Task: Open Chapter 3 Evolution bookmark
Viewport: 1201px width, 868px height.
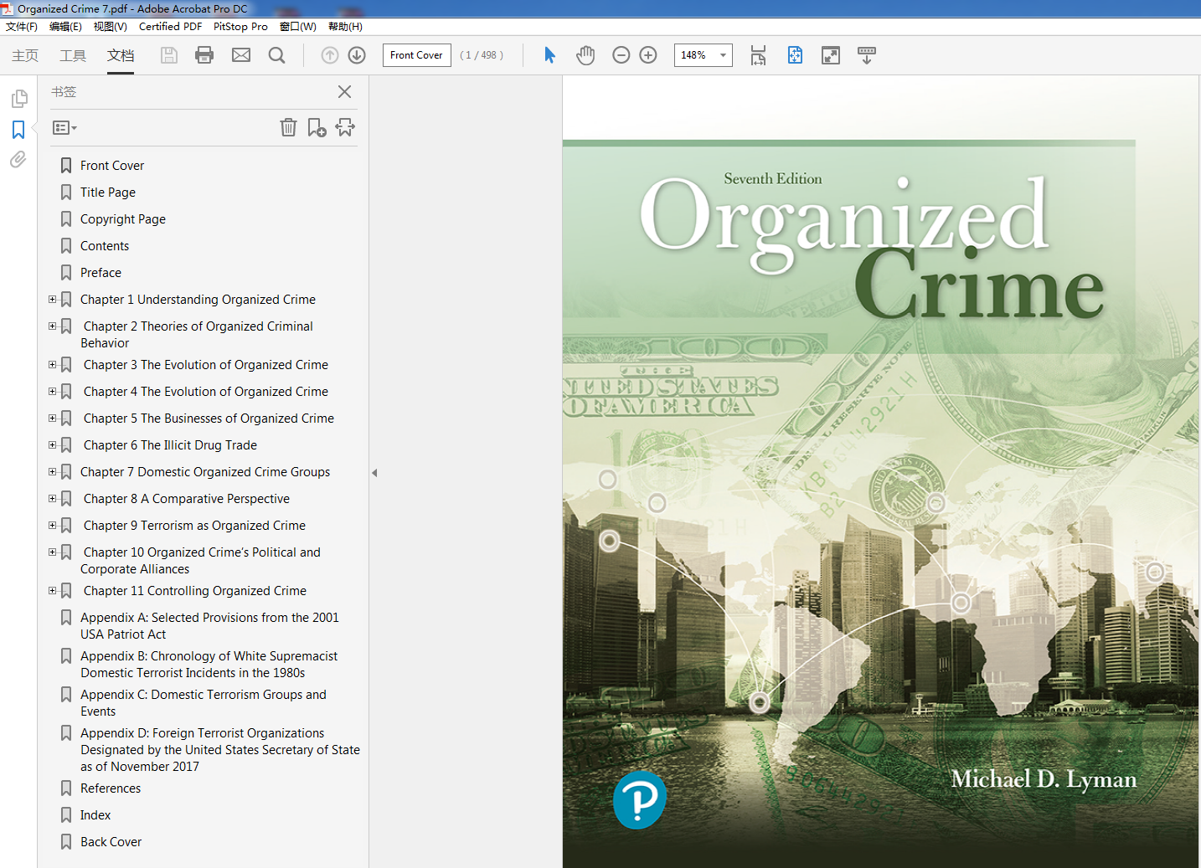Action: pos(206,365)
